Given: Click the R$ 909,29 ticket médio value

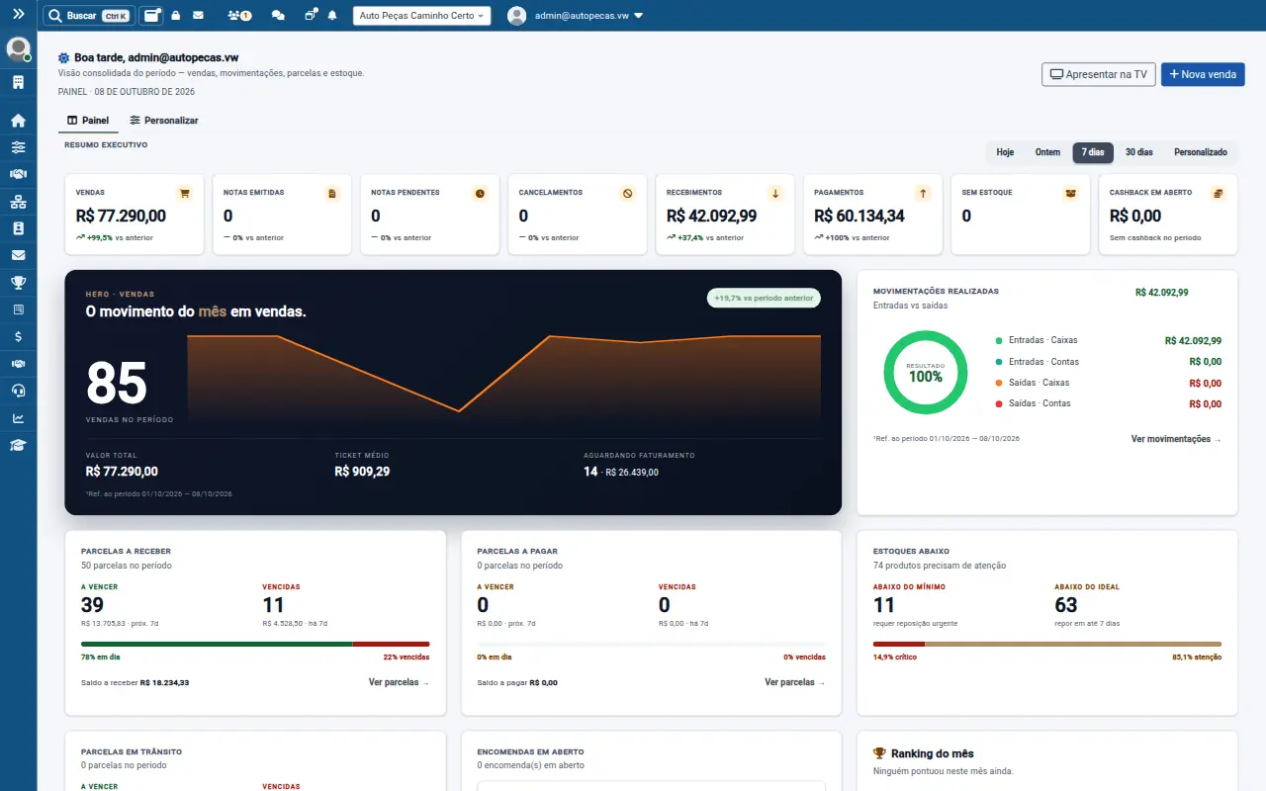Looking at the screenshot, I should point(362,472).
